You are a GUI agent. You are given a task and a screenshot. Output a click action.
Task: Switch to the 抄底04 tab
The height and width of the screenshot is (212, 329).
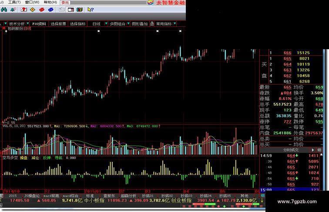205,195
